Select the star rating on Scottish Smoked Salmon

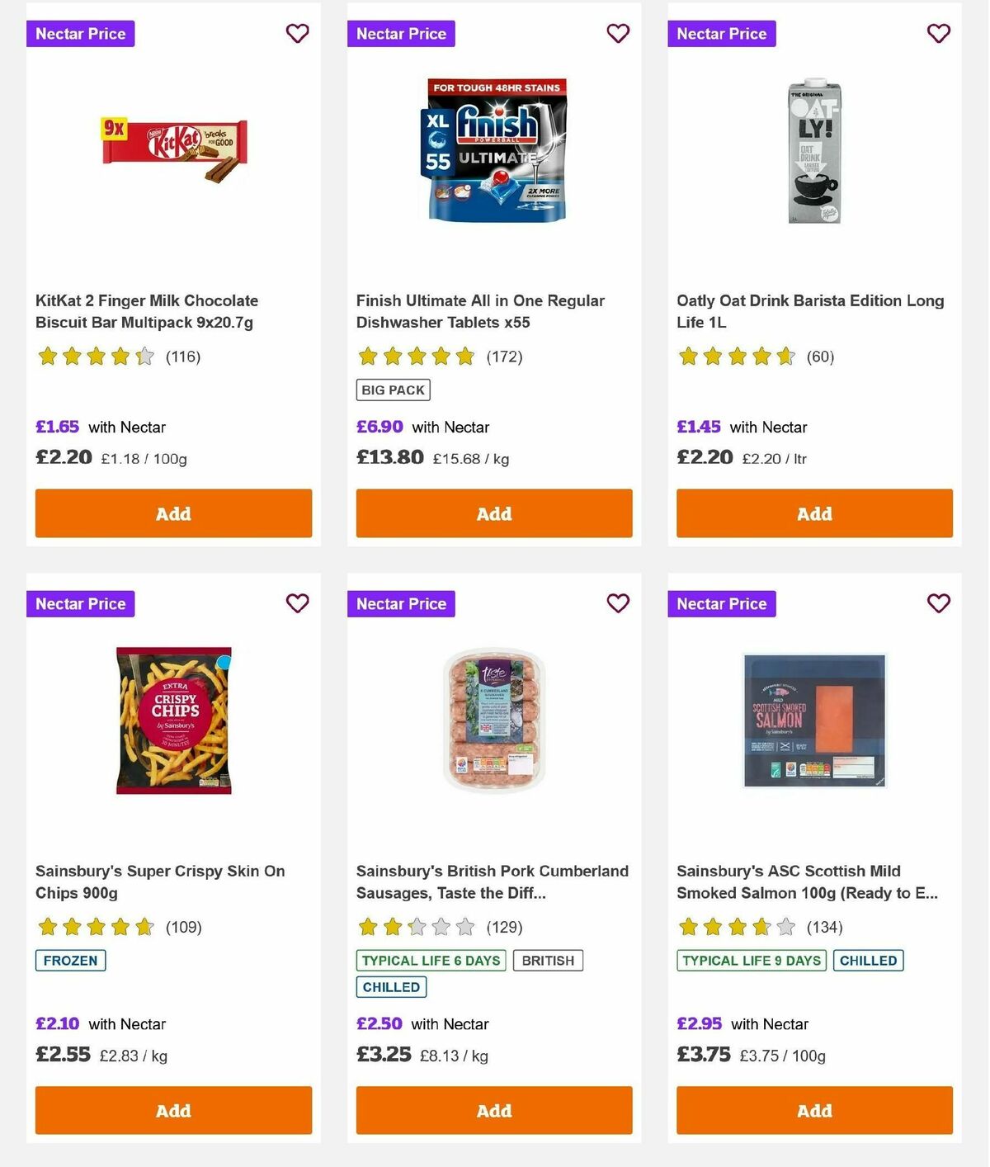[737, 927]
